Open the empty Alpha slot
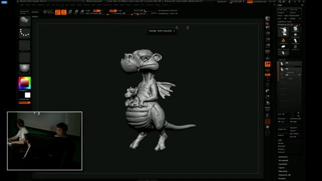 [x=25, y=45]
